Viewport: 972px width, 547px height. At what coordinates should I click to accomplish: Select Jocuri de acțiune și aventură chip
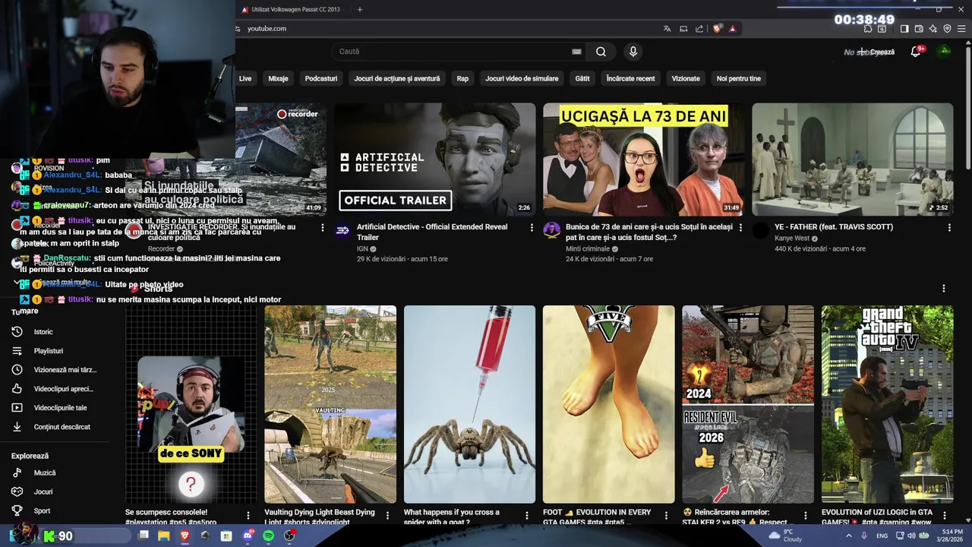[397, 78]
